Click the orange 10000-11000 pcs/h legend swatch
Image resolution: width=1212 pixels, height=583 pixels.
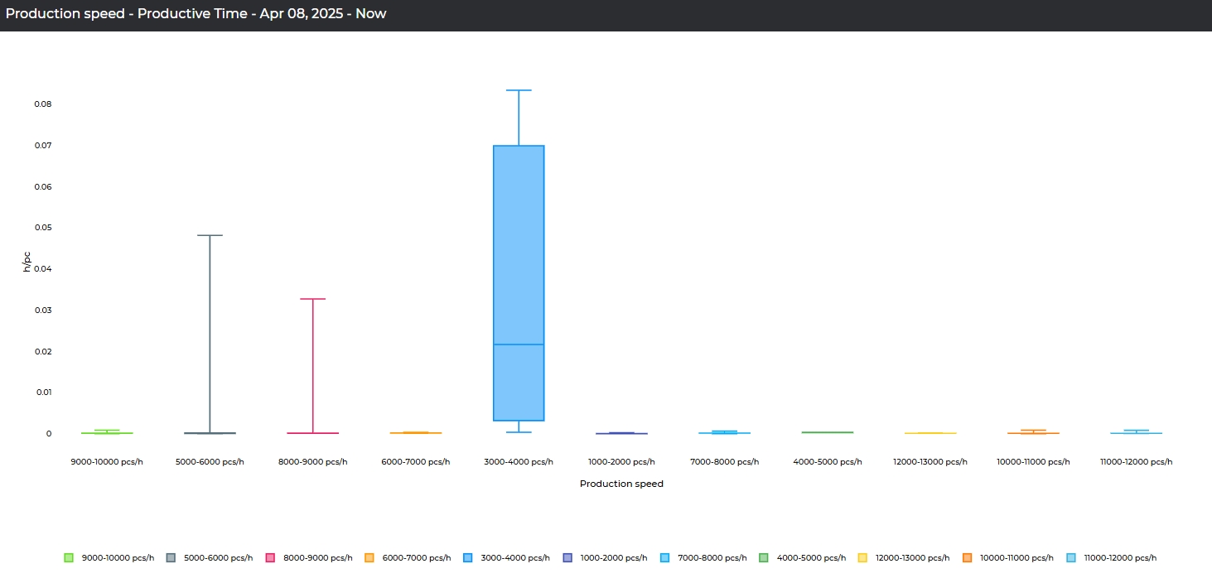(x=967, y=558)
